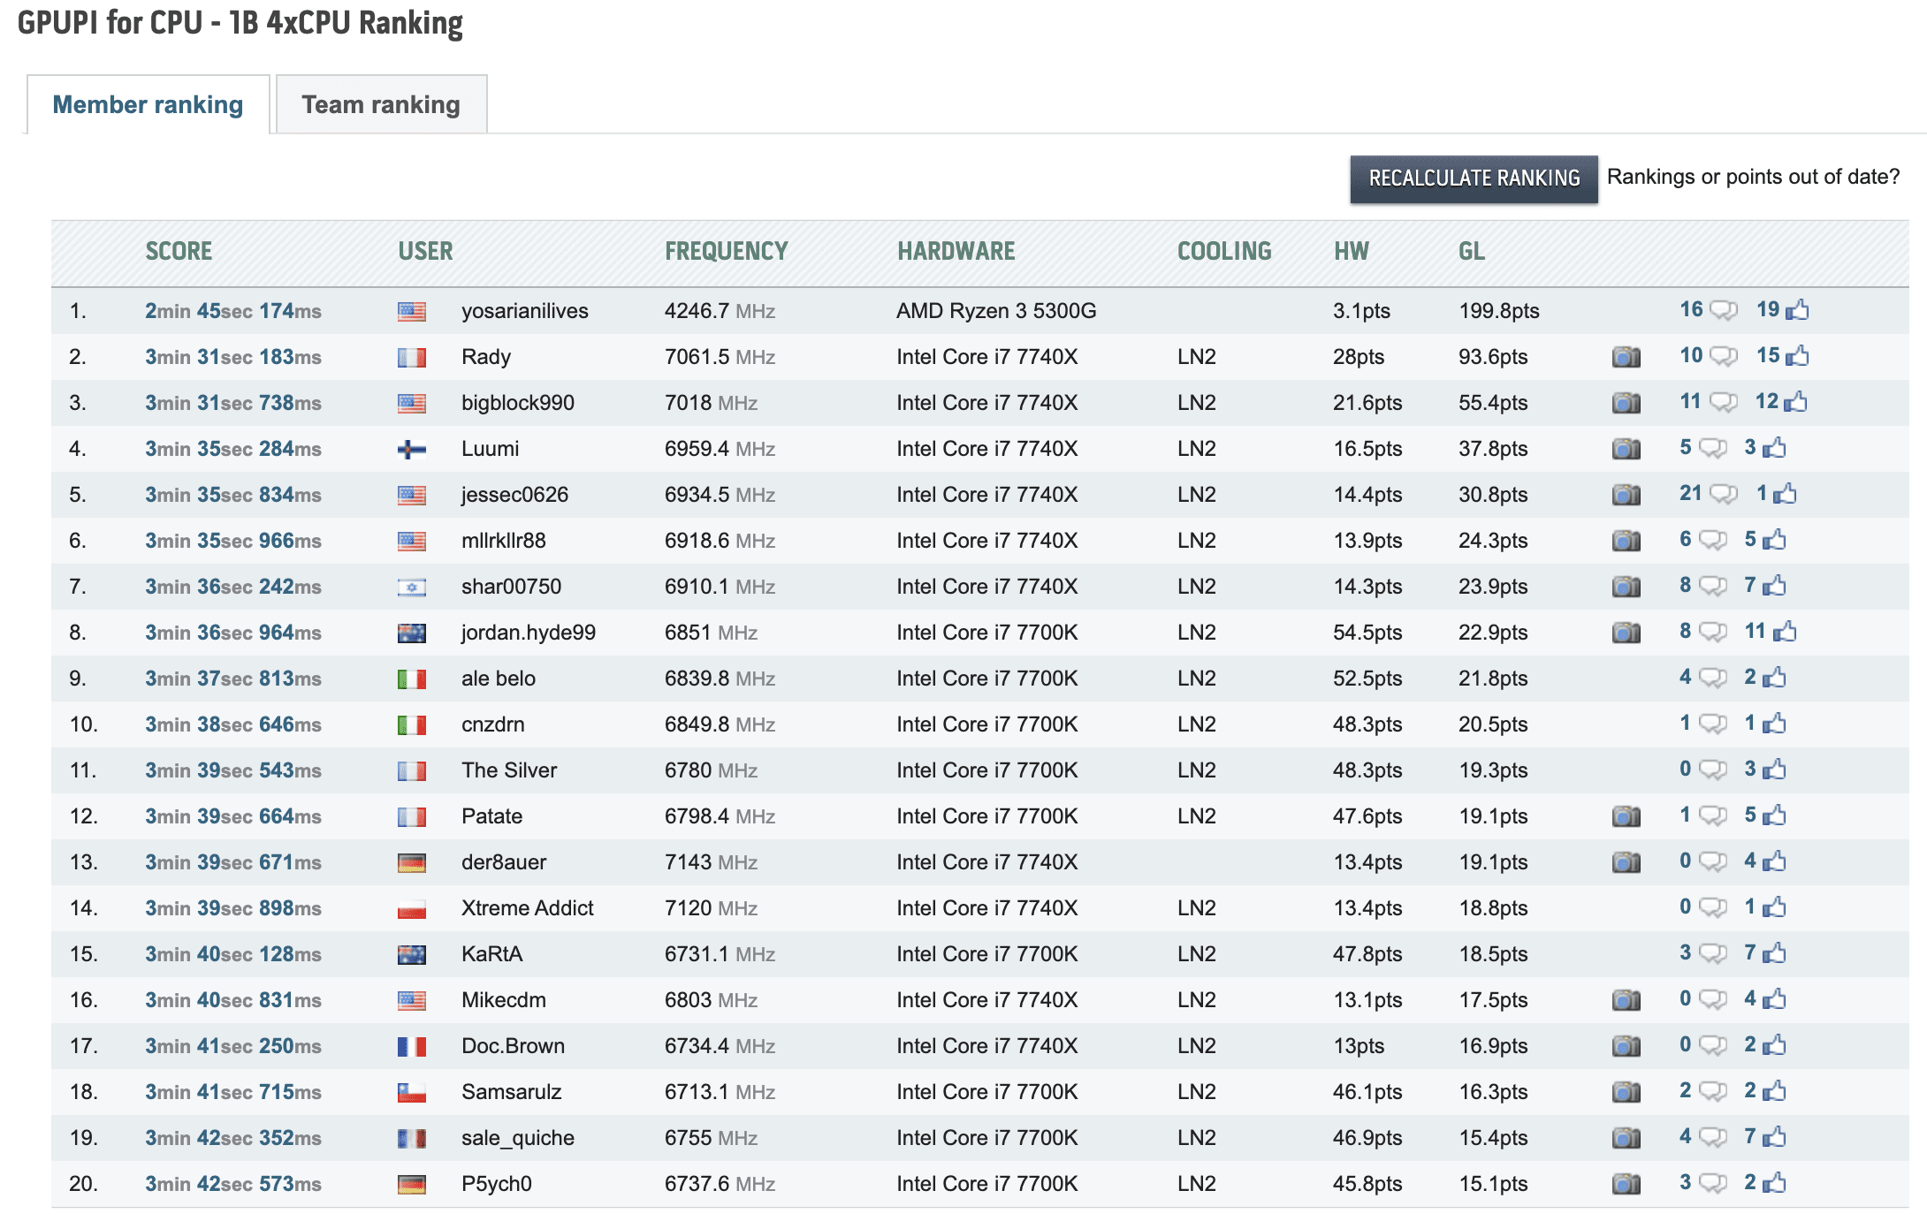Like jordan.hyde99's score thumbs up
The width and height of the screenshot is (1927, 1221).
[1785, 632]
